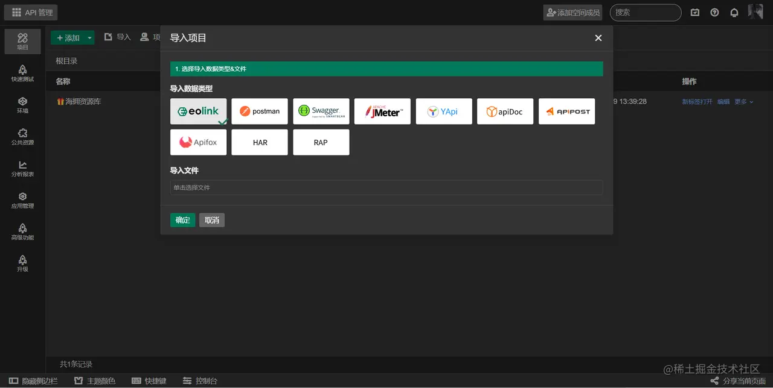This screenshot has width=773, height=388.
Task: Open the help question mark icon
Action: coord(715,12)
